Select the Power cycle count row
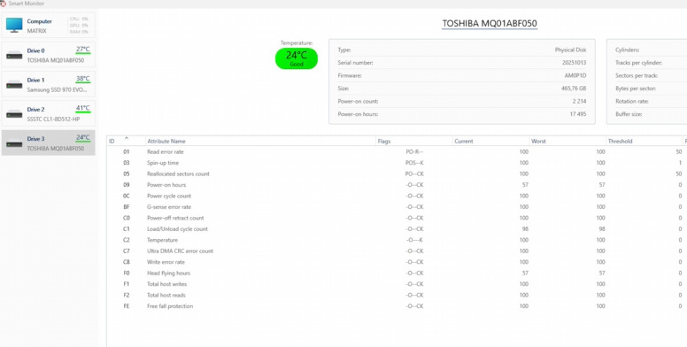687x347 pixels. point(397,196)
